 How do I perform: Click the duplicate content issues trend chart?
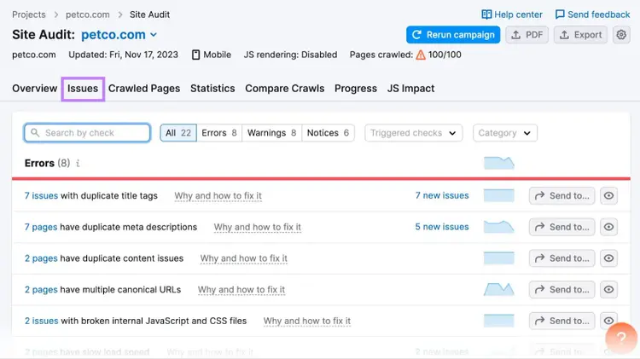(499, 258)
